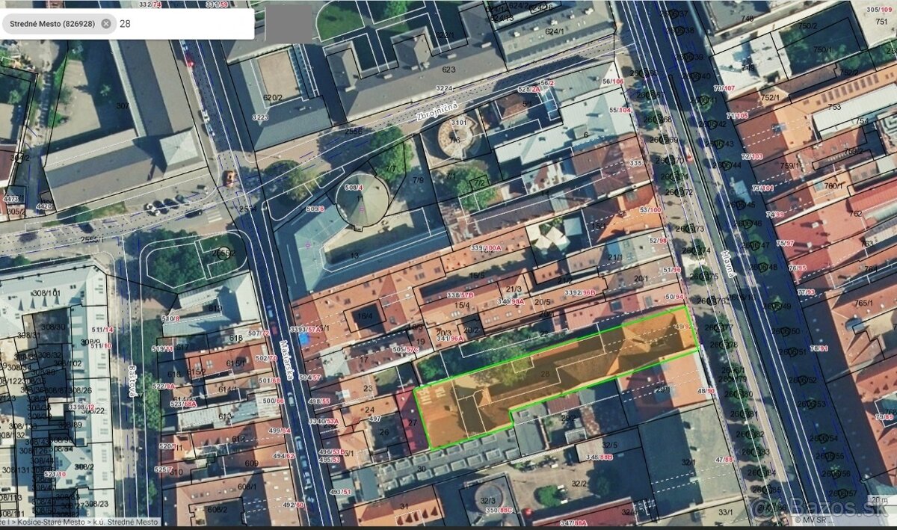Select parcel 753 in the upper right
897x530 pixels.
833,106
